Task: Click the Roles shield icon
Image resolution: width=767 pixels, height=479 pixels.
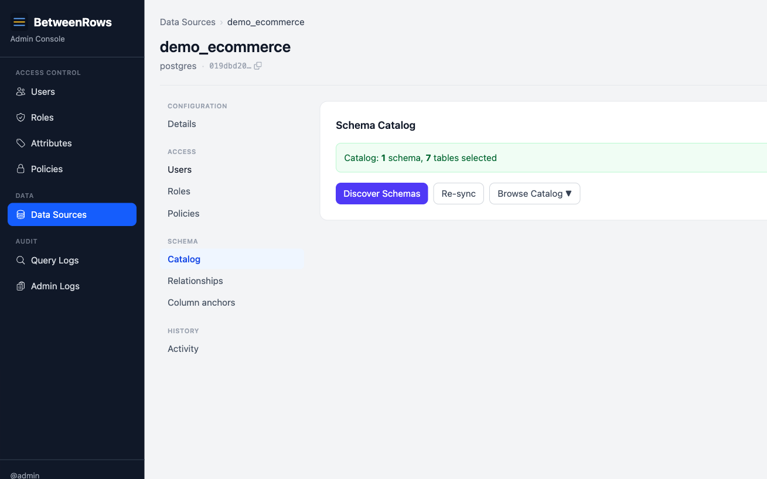Action: click(x=21, y=118)
